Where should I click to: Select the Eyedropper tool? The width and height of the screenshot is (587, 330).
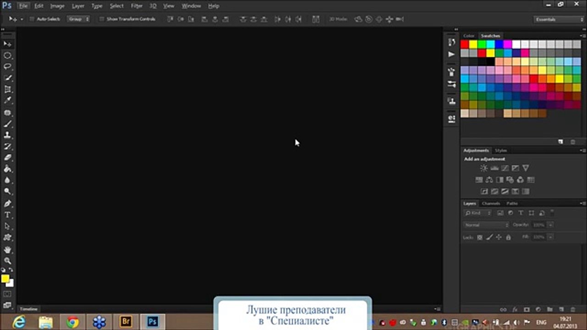click(x=8, y=101)
